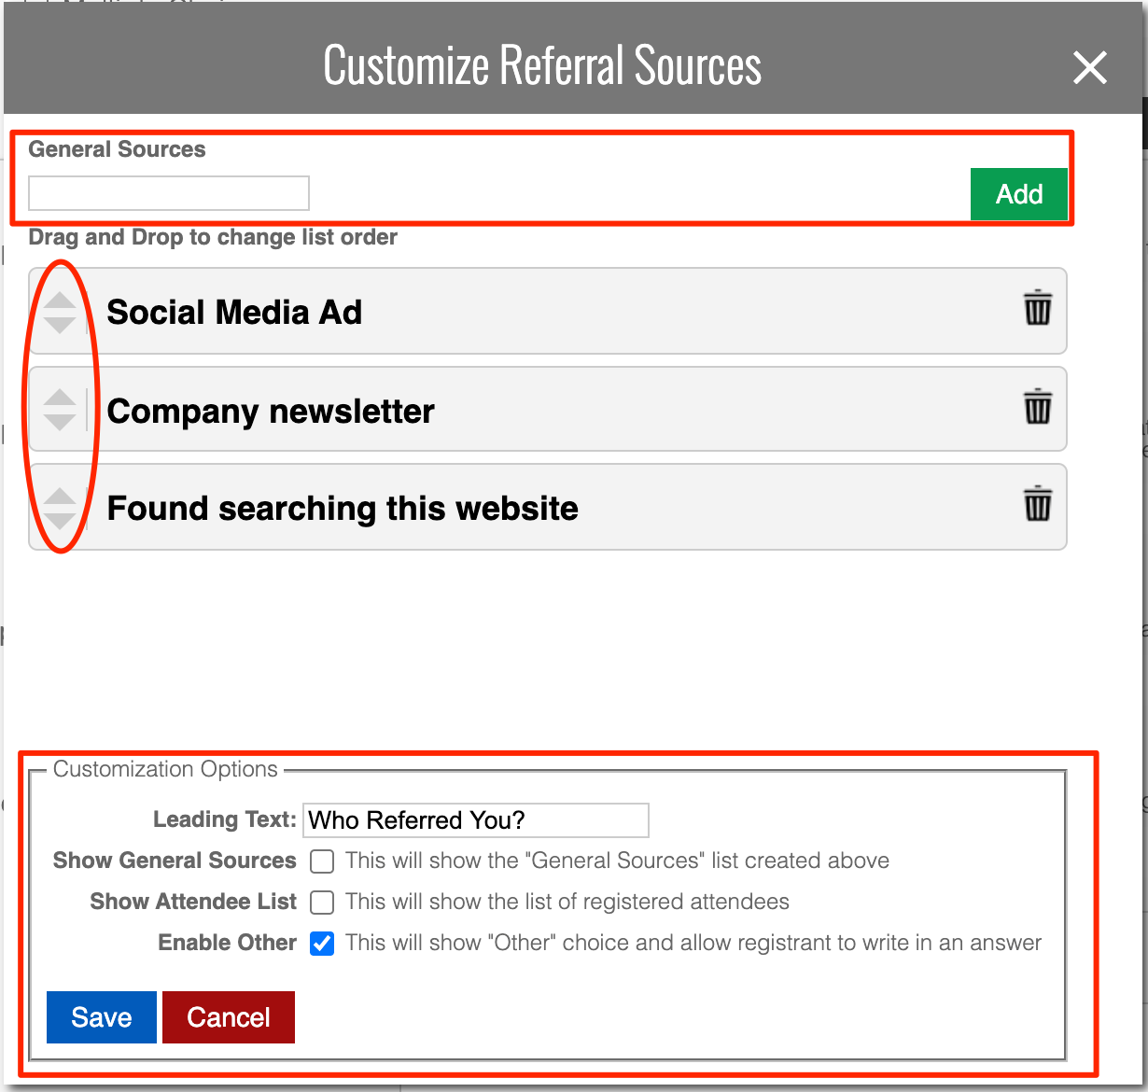Image resolution: width=1148 pixels, height=1092 pixels.
Task: Focus the General Sources input field
Action: [169, 193]
